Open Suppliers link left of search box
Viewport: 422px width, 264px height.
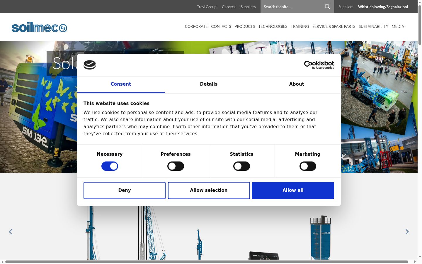point(248,7)
